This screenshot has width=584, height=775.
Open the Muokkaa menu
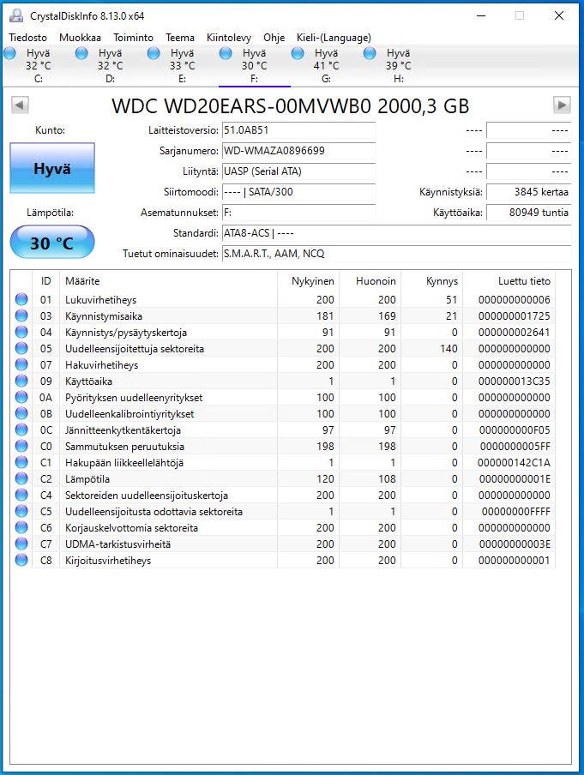click(x=80, y=38)
